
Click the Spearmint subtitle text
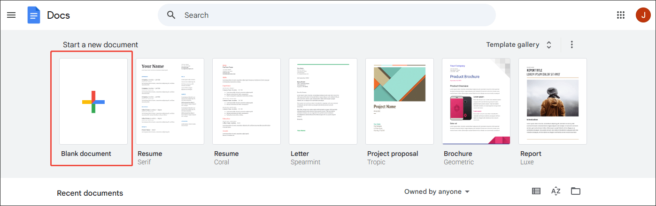(x=306, y=162)
